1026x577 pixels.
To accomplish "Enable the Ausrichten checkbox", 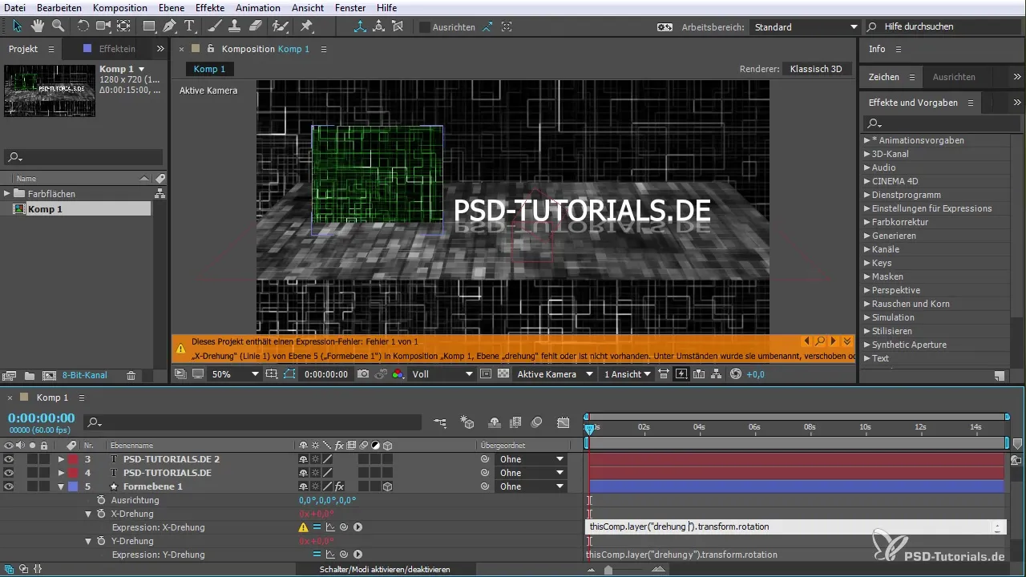I will coord(424,26).
